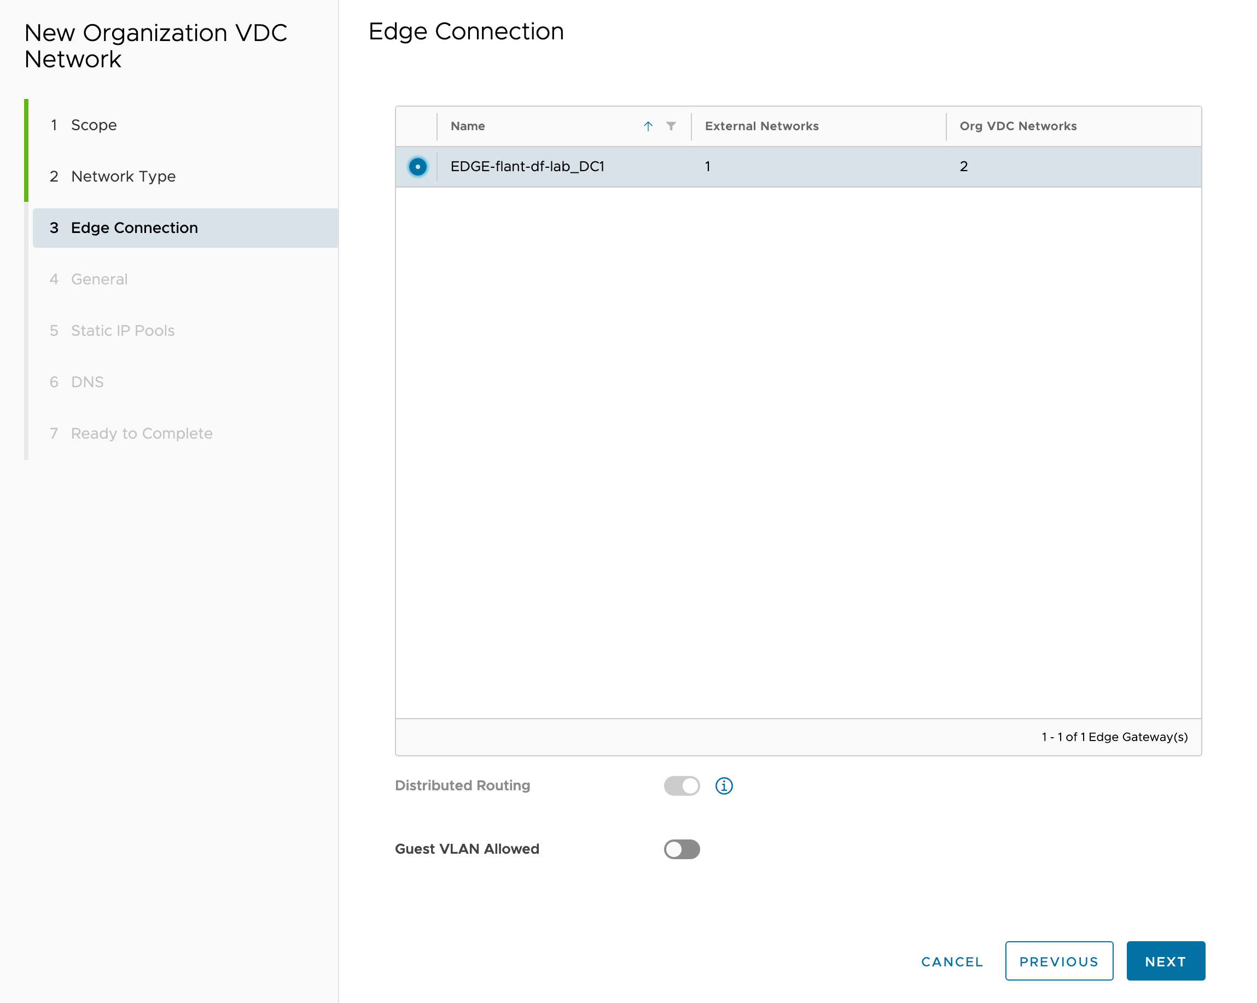Viewport: 1257px width, 1003px height.
Task: Click the NEXT button to proceed
Action: pos(1167,961)
